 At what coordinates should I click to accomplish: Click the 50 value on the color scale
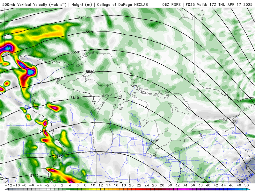click(x=246, y=185)
